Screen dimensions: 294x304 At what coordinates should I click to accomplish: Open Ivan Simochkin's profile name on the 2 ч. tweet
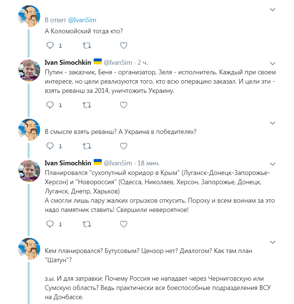68,63
